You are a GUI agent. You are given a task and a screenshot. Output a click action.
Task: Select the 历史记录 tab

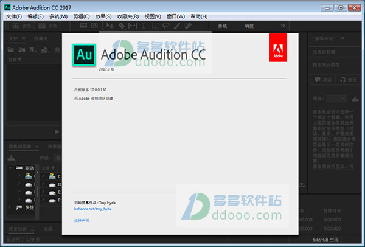18,229
